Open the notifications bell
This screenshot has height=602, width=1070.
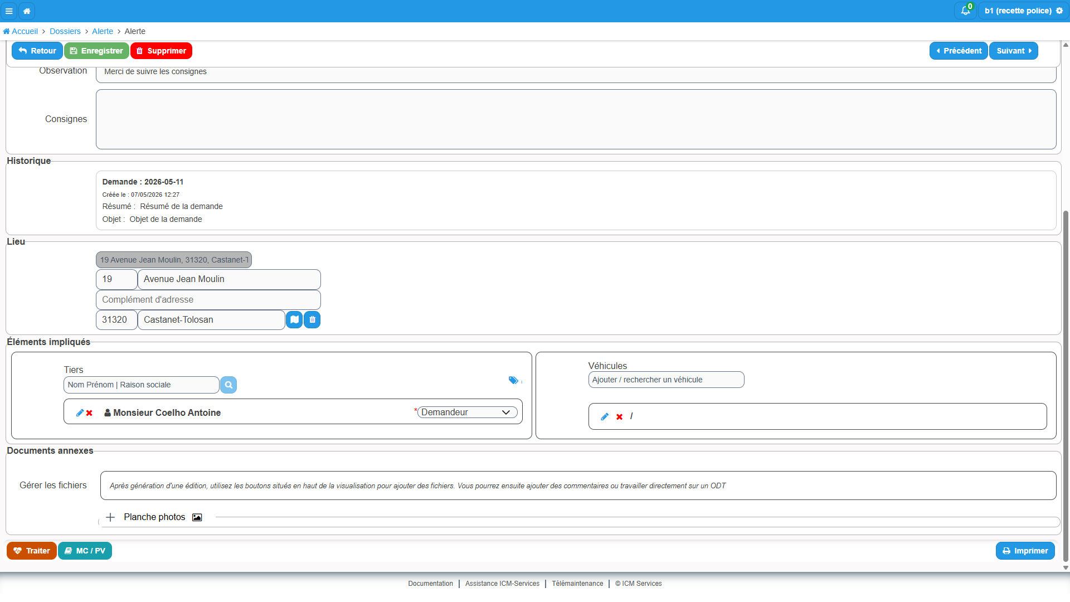pos(966,11)
